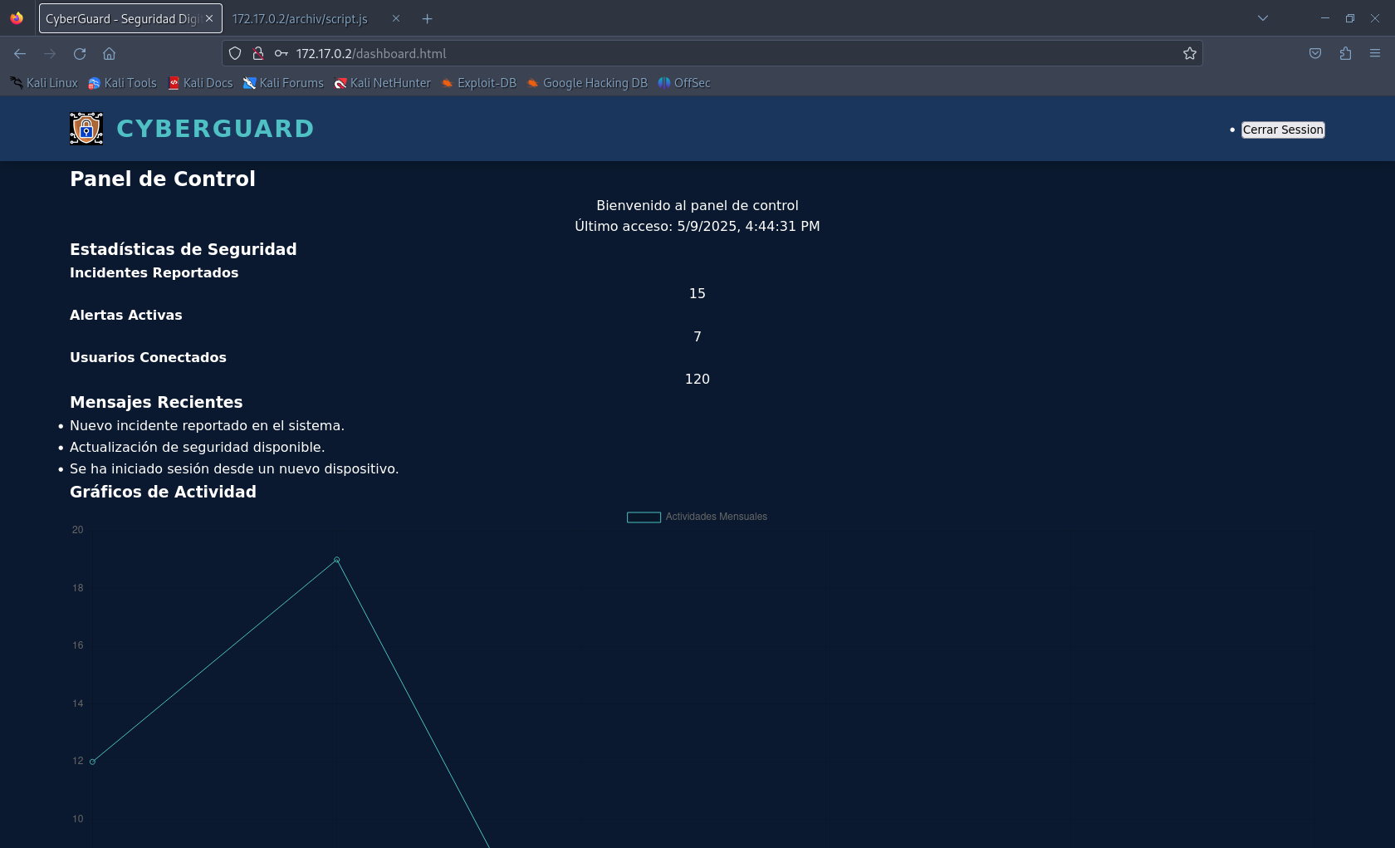Image resolution: width=1395 pixels, height=848 pixels.
Task: Bookmark this page with the star icon
Action: click(1190, 53)
